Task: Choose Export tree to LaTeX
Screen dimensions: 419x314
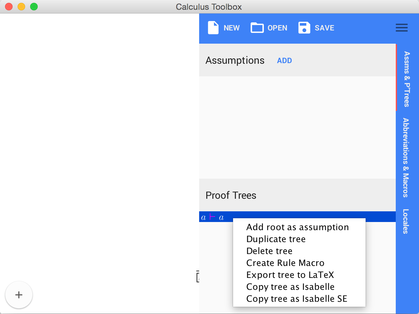Action: 299,275
